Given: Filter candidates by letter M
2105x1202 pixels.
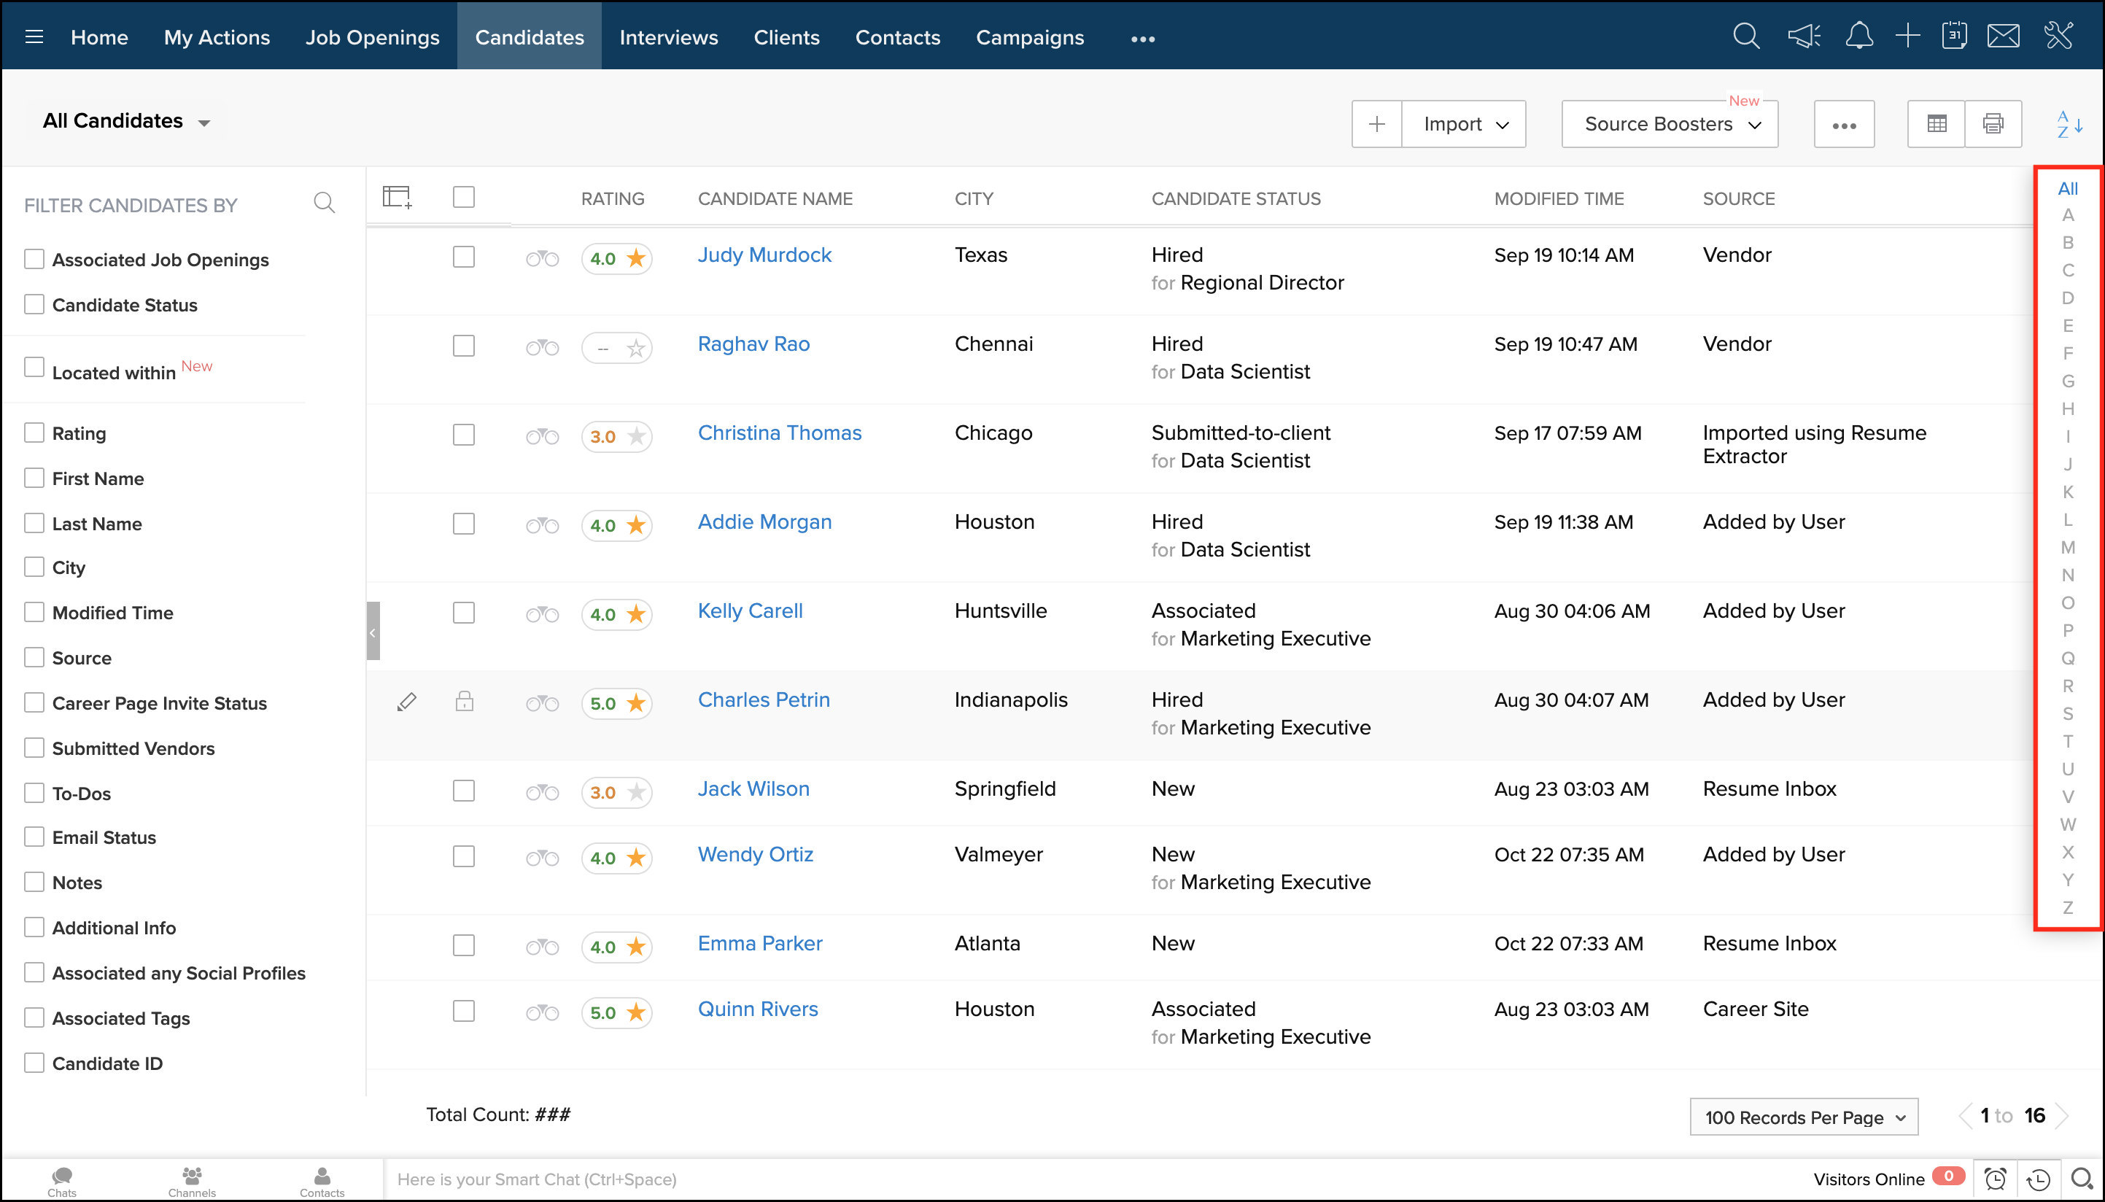Looking at the screenshot, I should 2067,547.
